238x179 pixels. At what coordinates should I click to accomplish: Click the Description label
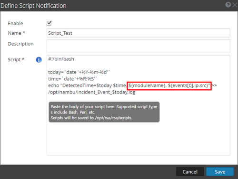click(20, 44)
